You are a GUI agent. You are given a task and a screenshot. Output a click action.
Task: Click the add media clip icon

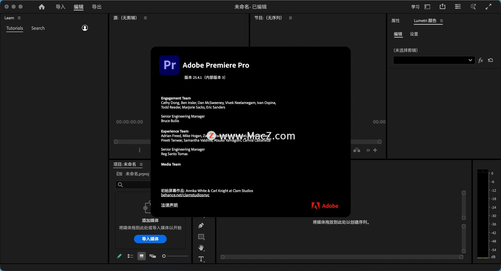[x=147, y=207]
